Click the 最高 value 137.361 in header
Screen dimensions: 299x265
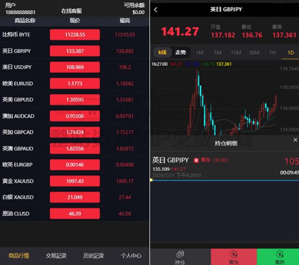(x=285, y=35)
